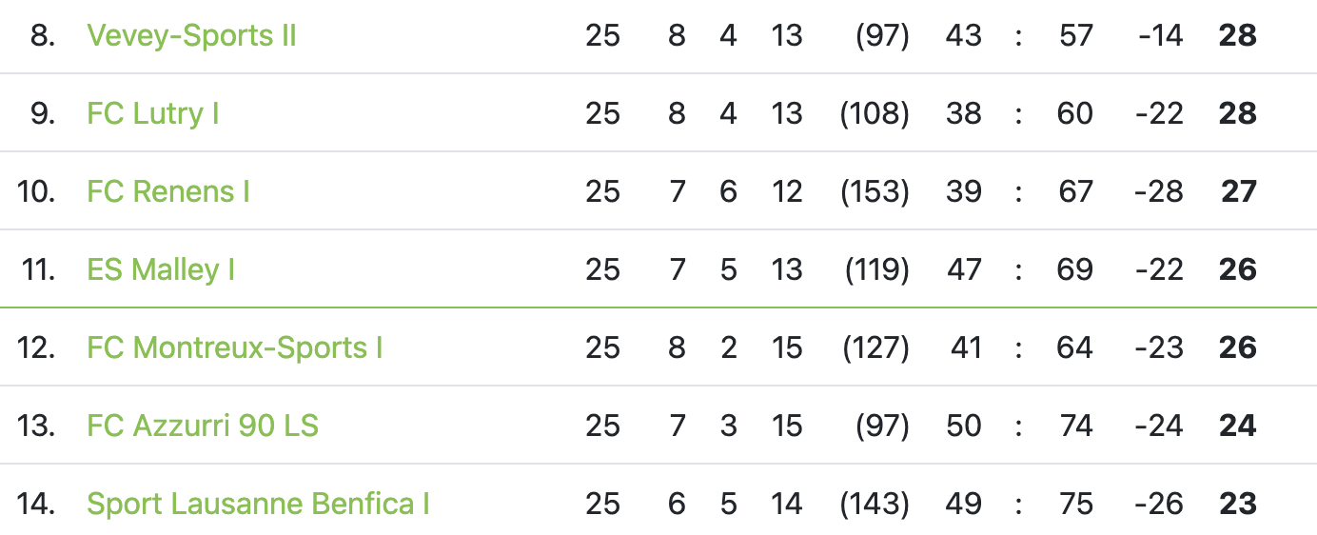Click Vevey-Sports II points total 28
Viewport: 1317px width, 535px height.
point(1238,36)
